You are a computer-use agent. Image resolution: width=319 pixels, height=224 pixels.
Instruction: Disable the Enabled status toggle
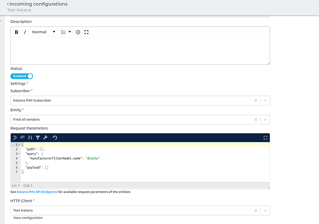(x=22, y=76)
